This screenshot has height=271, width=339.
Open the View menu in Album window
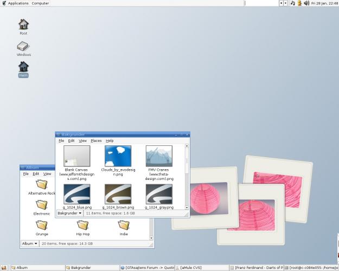pyautogui.click(x=47, y=174)
